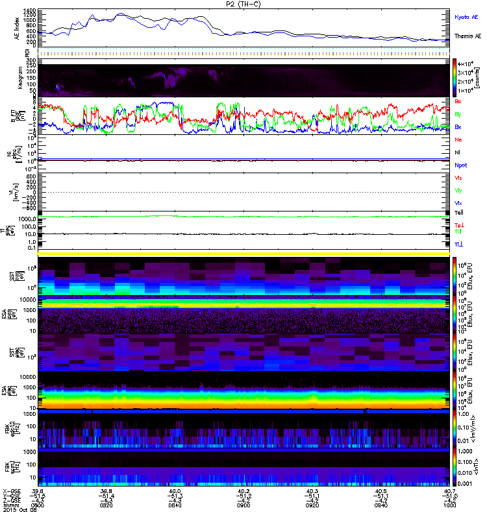
Task: Click the 'AE Index' axis label
Action: [x=17, y=29]
